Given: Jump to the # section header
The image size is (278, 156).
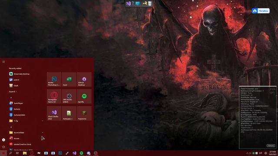Looking at the screenshot, I should [11, 97].
